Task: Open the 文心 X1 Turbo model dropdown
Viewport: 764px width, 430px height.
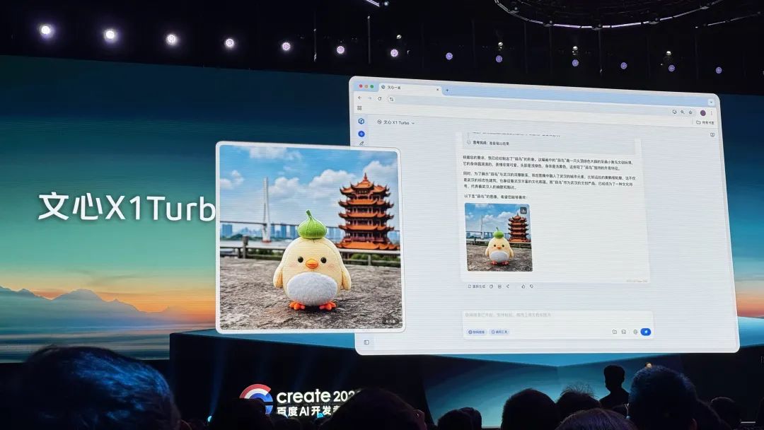Action: click(395, 123)
